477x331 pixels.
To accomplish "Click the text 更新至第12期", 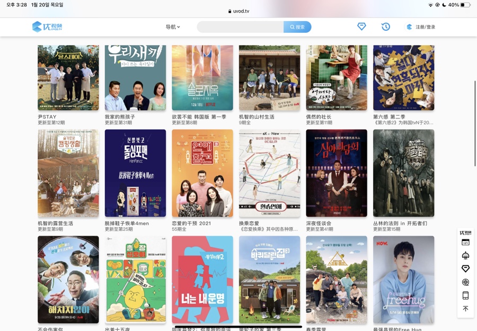I will point(51,123).
